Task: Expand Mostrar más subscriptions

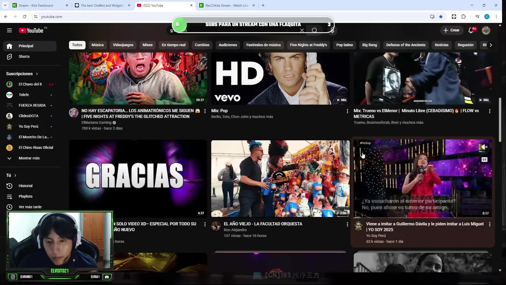Action: (x=30, y=158)
